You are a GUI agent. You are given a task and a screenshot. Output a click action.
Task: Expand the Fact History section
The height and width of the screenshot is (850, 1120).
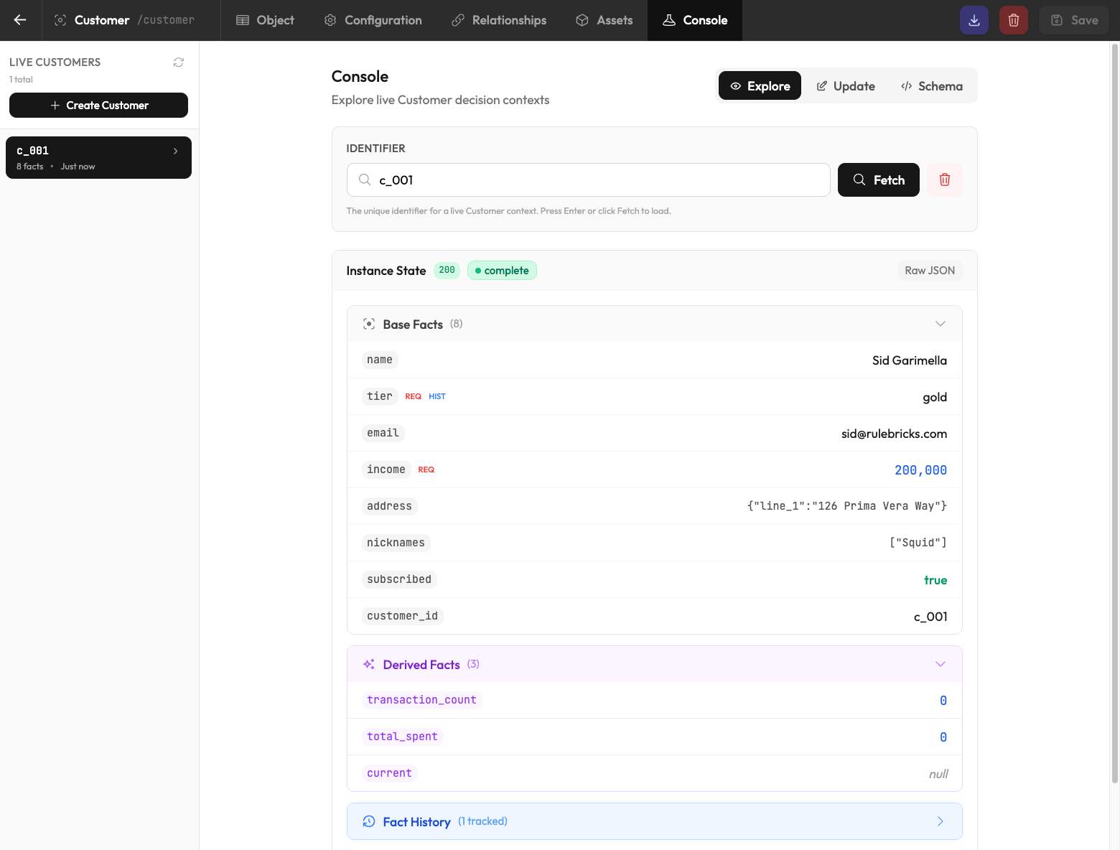940,821
